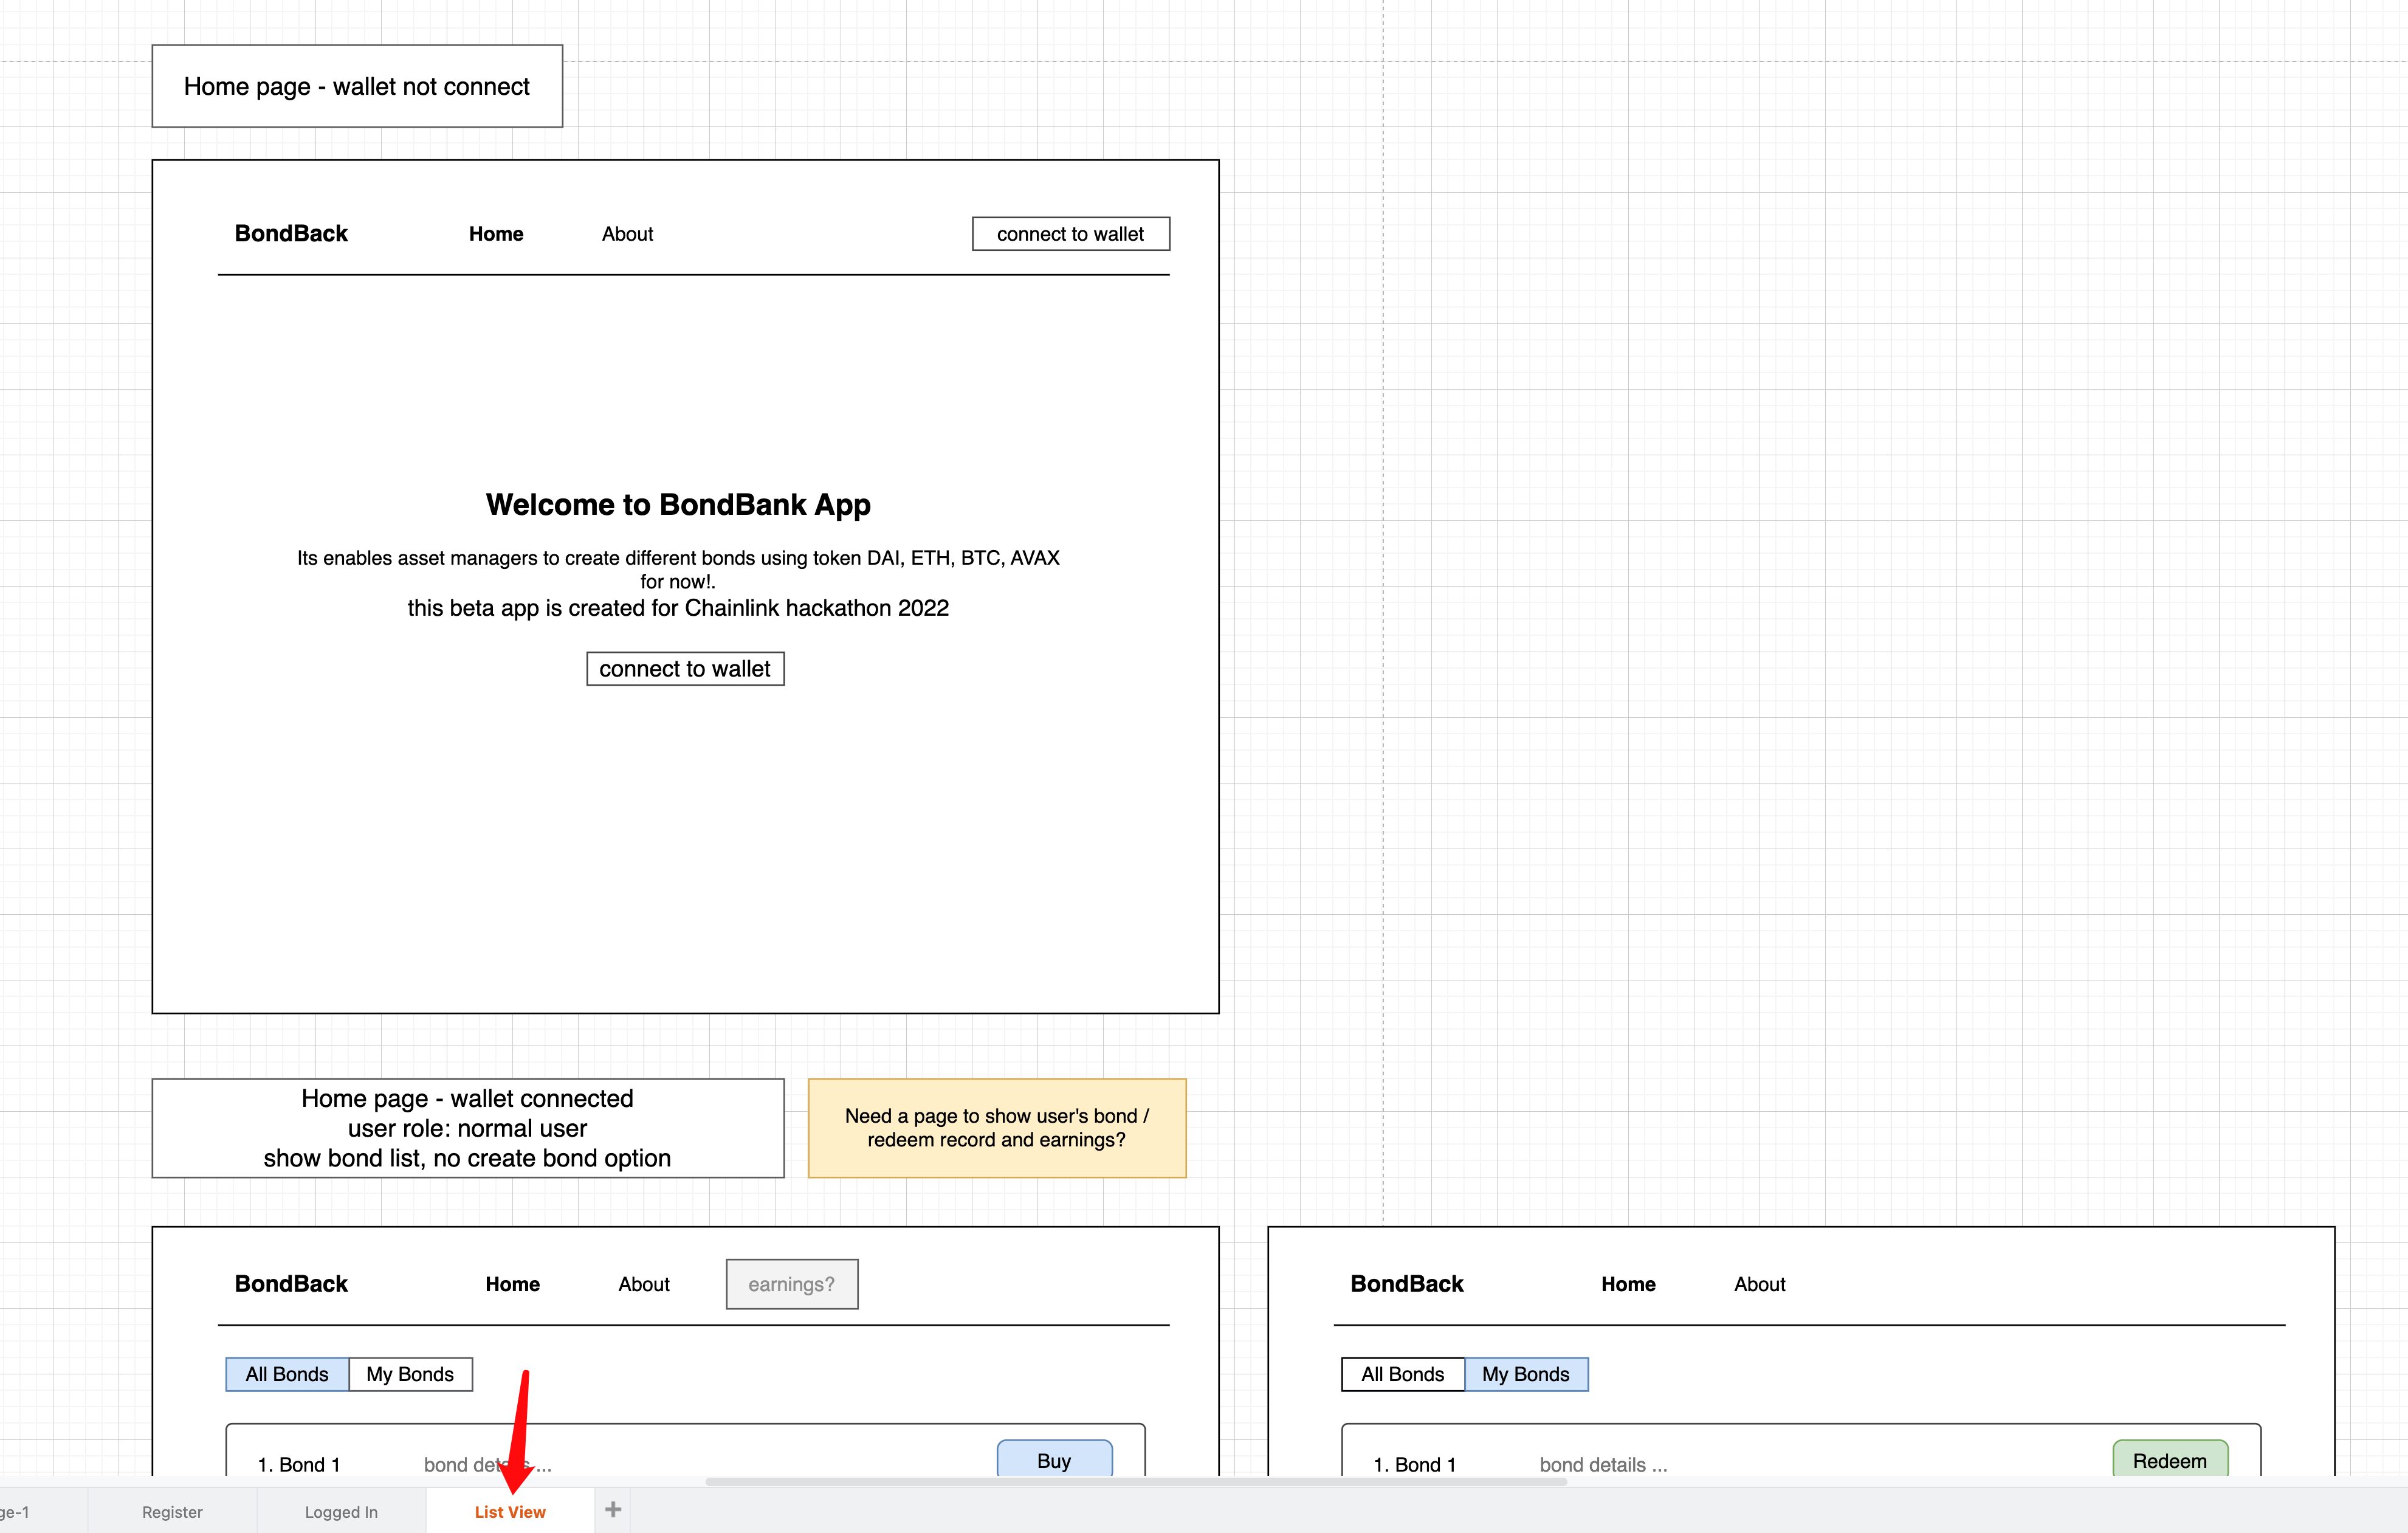Click the BondBack logo in the top wireframe
Screen dimensions: 2408x1533
(290, 233)
